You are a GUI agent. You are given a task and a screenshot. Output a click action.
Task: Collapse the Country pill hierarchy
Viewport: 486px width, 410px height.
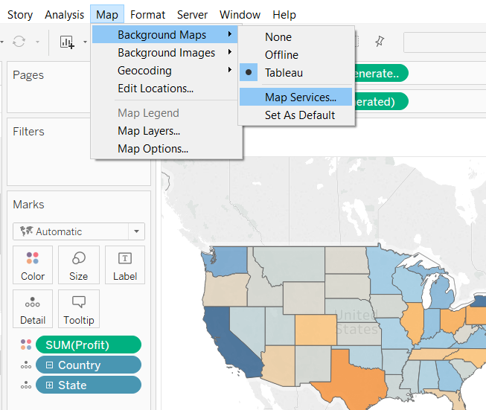50,365
